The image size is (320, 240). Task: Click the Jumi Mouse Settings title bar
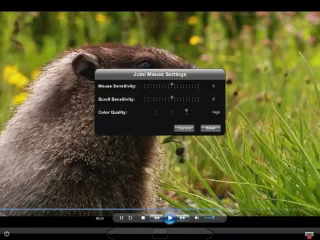click(x=160, y=74)
